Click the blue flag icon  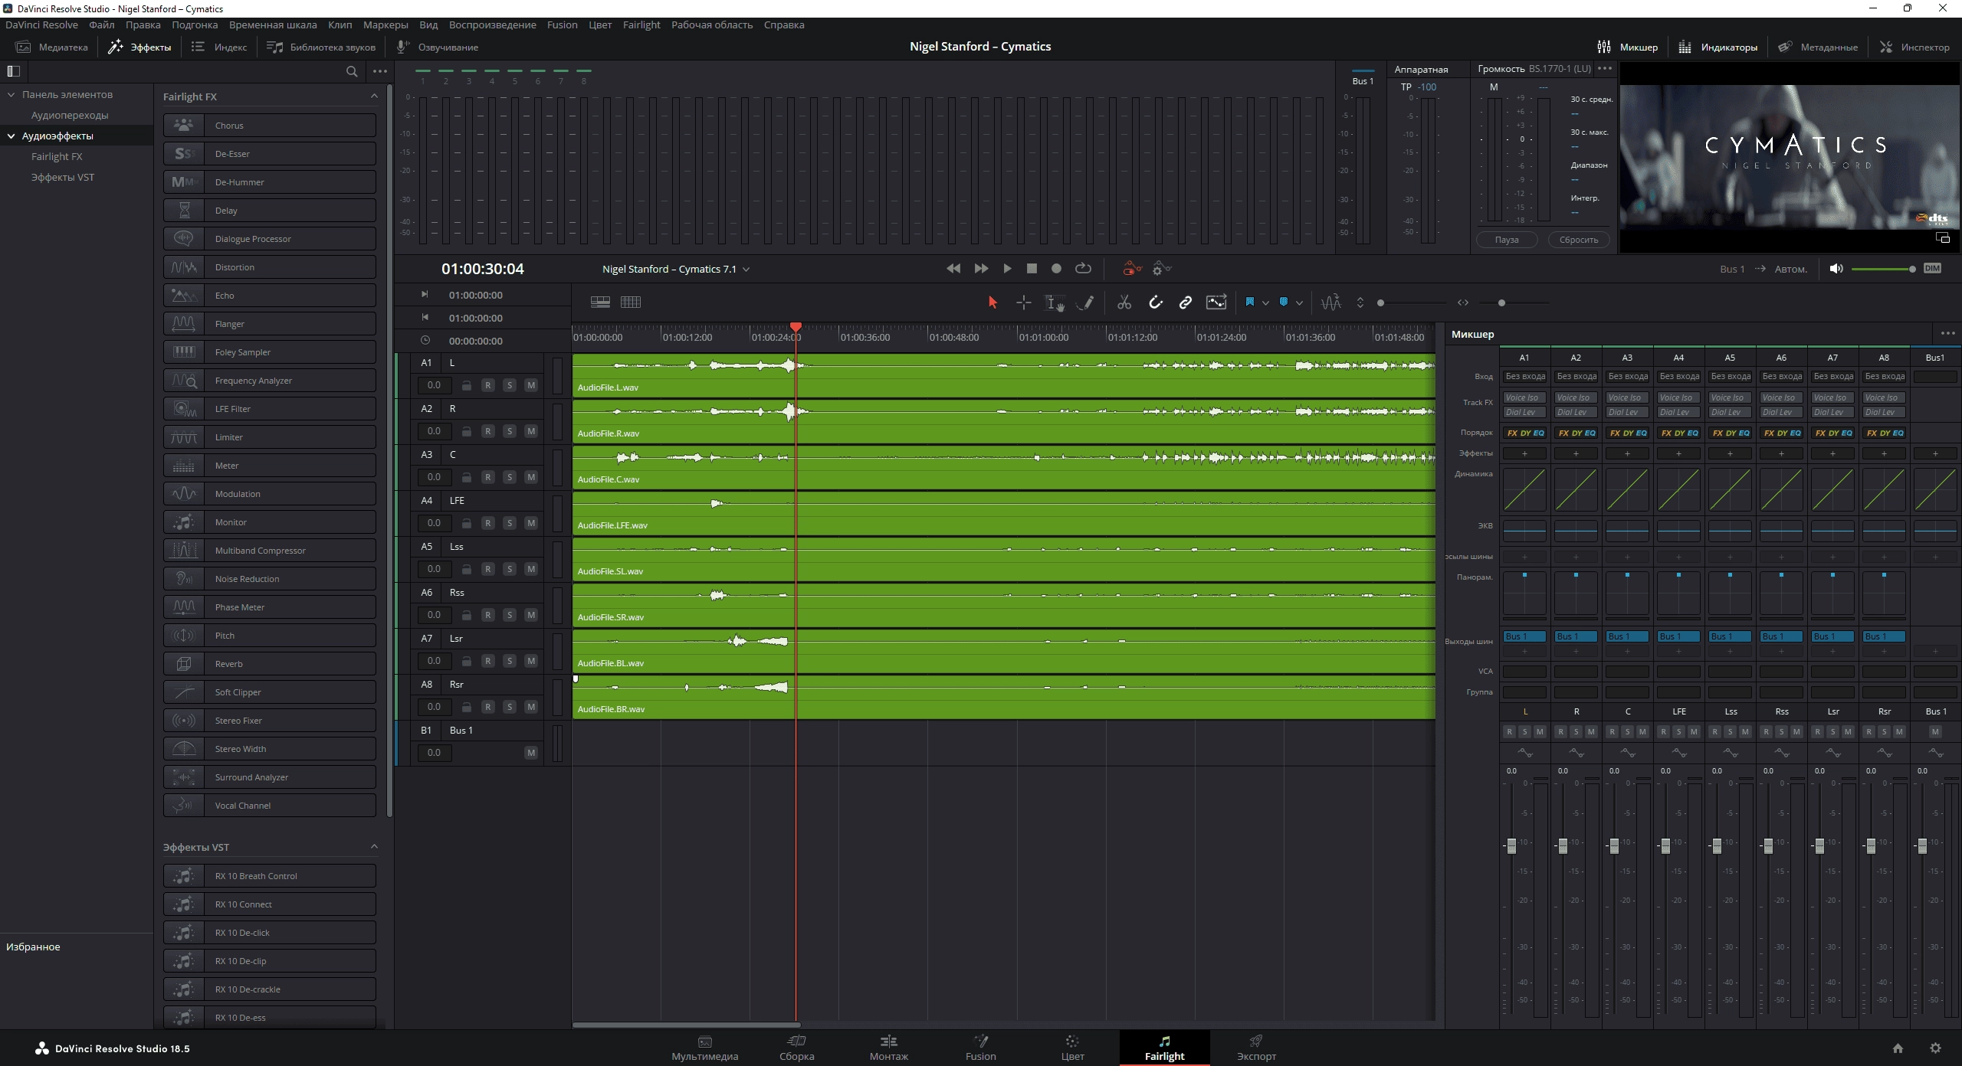(1250, 302)
